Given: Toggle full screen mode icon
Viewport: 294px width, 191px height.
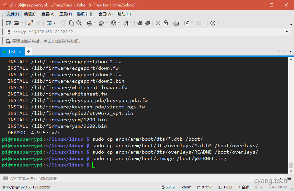Looking at the screenshot, I should [x=158, y=23].
